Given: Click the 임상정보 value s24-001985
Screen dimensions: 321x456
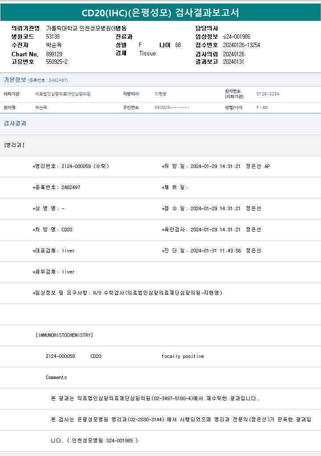Looking at the screenshot, I should (x=236, y=36).
